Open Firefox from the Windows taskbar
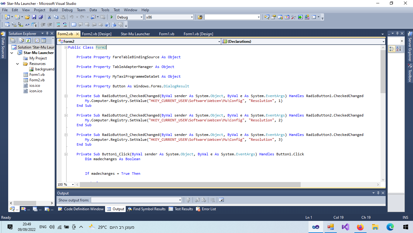Viewport: 413px width, 233px height. coord(360,227)
